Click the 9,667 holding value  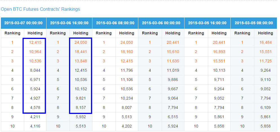coord(173,89)
